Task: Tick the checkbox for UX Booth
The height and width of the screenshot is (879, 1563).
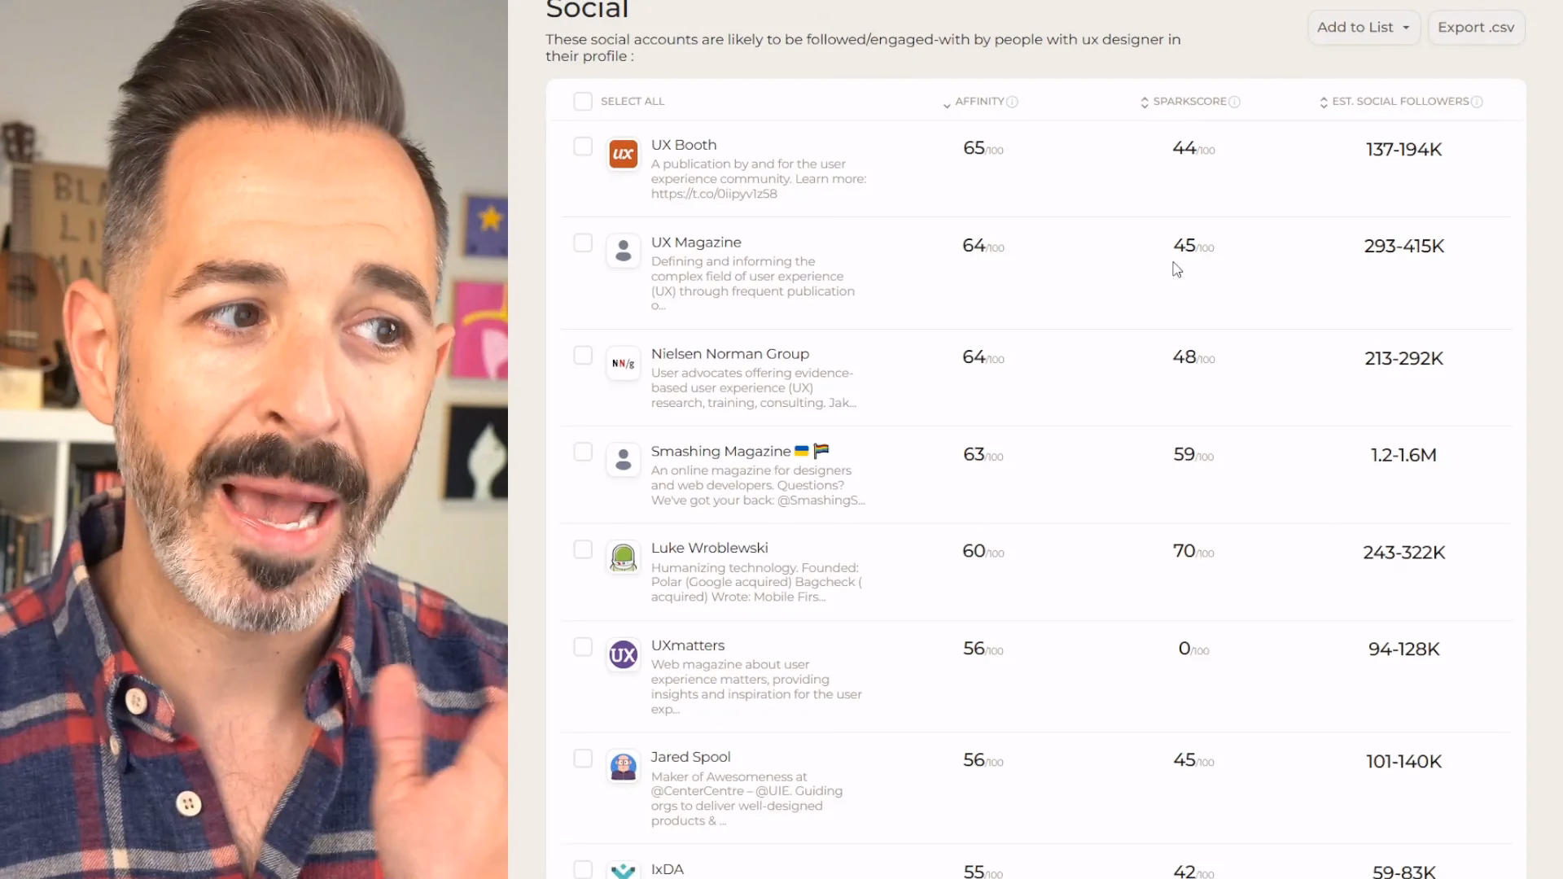Action: click(x=583, y=146)
